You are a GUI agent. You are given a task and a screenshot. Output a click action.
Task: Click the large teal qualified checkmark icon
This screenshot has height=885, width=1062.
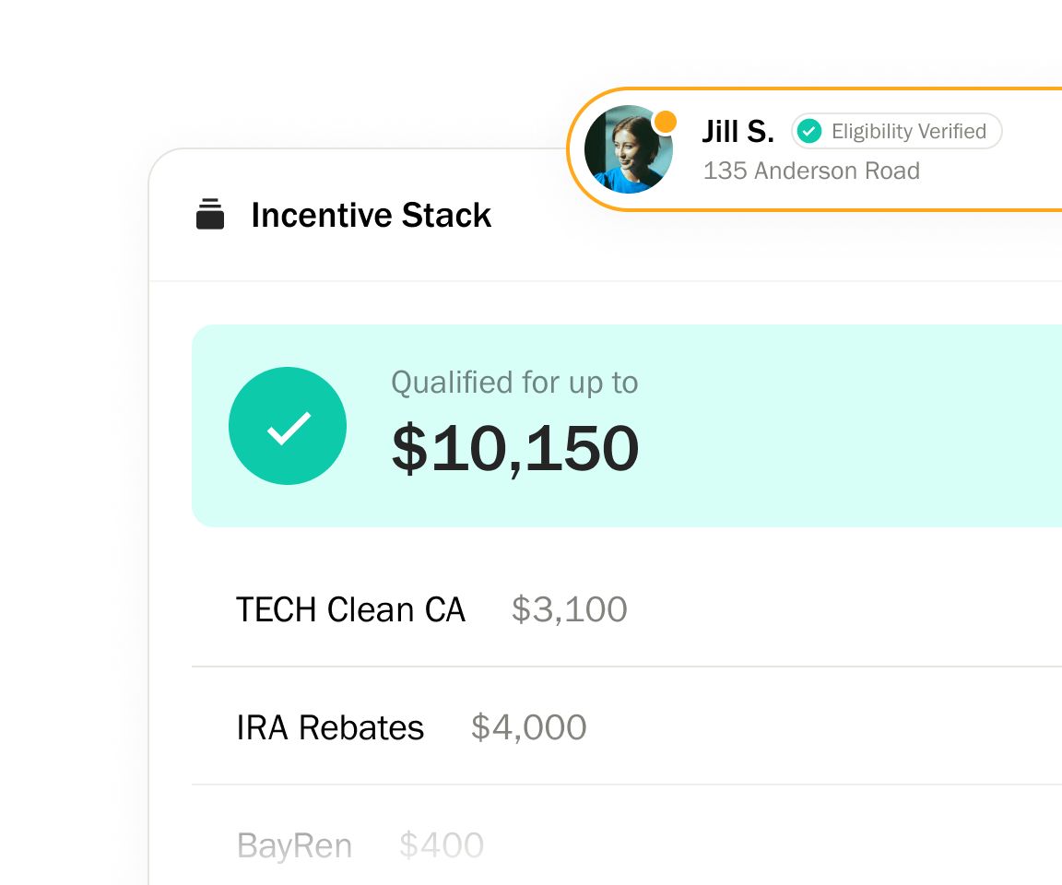(x=288, y=426)
